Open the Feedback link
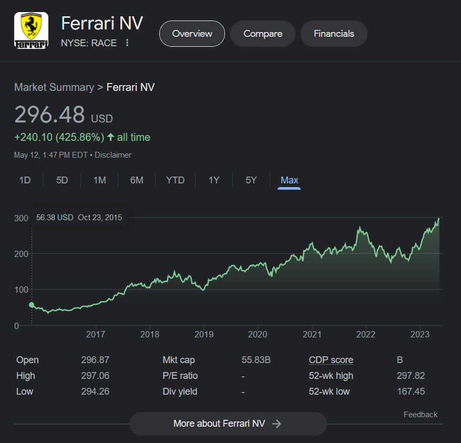461x443 pixels. 420,415
